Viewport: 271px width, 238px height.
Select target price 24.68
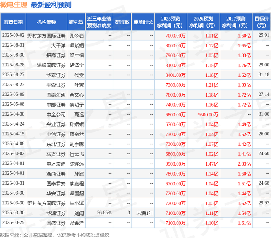click(x=264, y=183)
